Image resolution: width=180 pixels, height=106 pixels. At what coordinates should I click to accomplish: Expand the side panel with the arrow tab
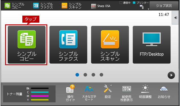175,18
